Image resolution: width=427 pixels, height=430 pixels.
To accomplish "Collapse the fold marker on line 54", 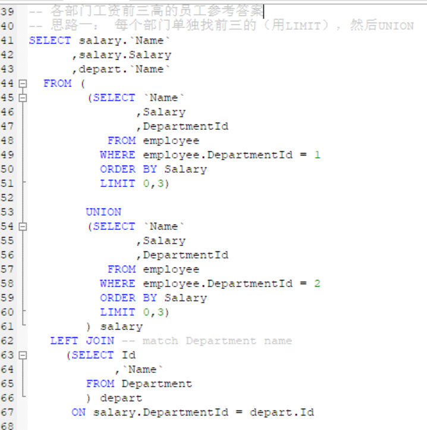I will (23, 226).
